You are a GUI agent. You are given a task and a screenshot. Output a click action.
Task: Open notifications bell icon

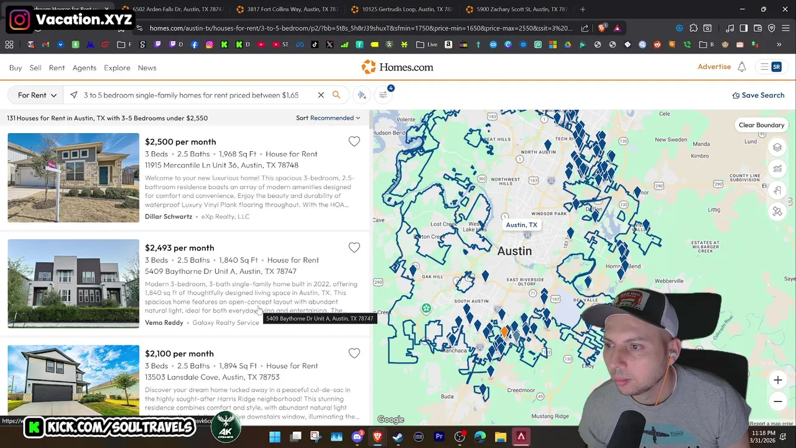742,67
